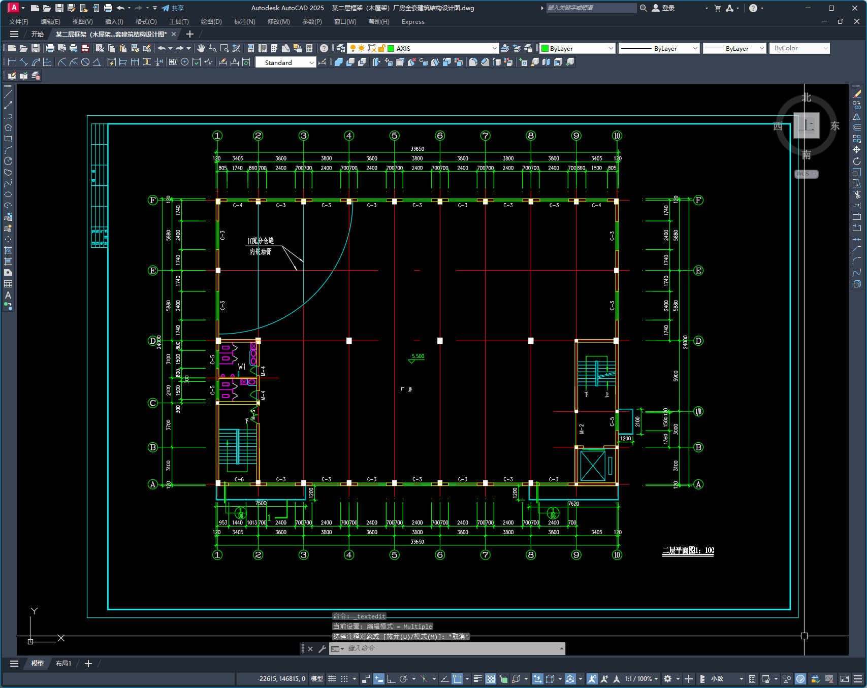Click the Help question mark toolbar icon
This screenshot has width=867, height=688.
coord(324,48)
